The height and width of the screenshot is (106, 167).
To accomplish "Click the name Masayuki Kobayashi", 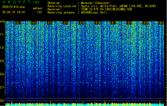I will pos(95,3).
